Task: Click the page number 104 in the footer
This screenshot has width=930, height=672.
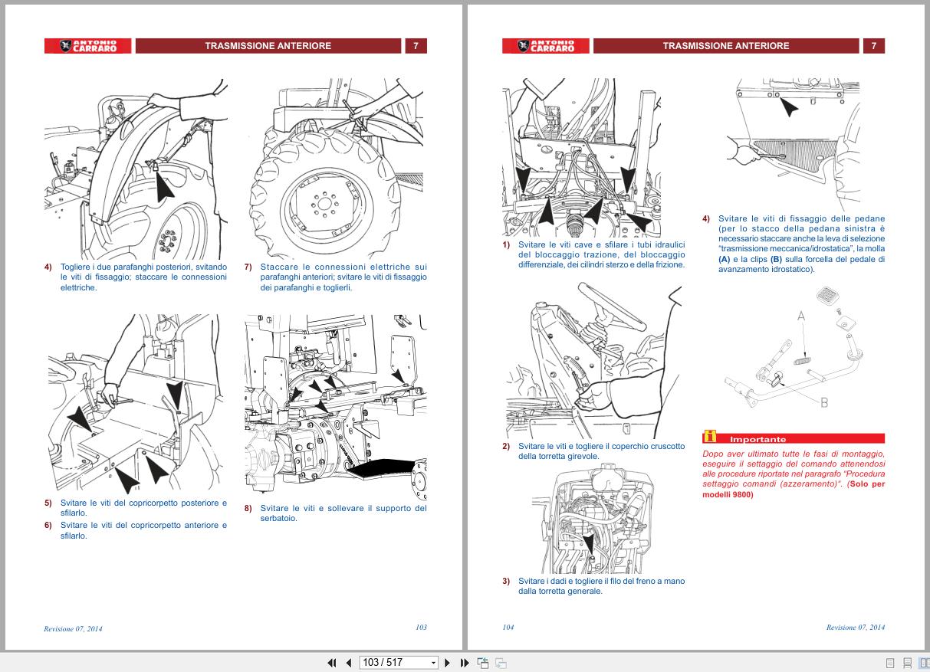Action: click(x=508, y=628)
